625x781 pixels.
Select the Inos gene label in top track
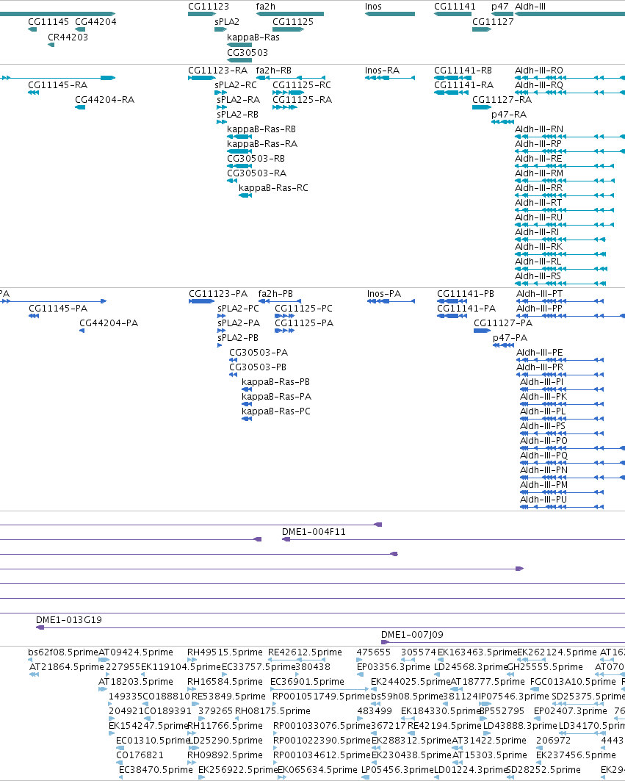pyautogui.click(x=373, y=7)
